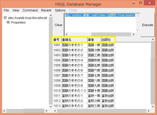
Task: Expand the Properties tree node
Action: (8, 22)
